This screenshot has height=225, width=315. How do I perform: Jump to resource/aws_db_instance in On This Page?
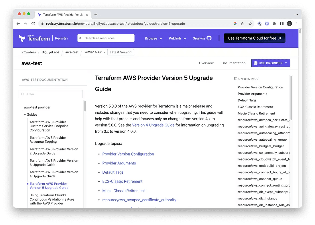coord(257,198)
